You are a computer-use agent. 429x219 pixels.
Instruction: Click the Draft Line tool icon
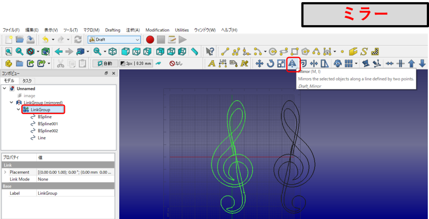click(x=225, y=52)
